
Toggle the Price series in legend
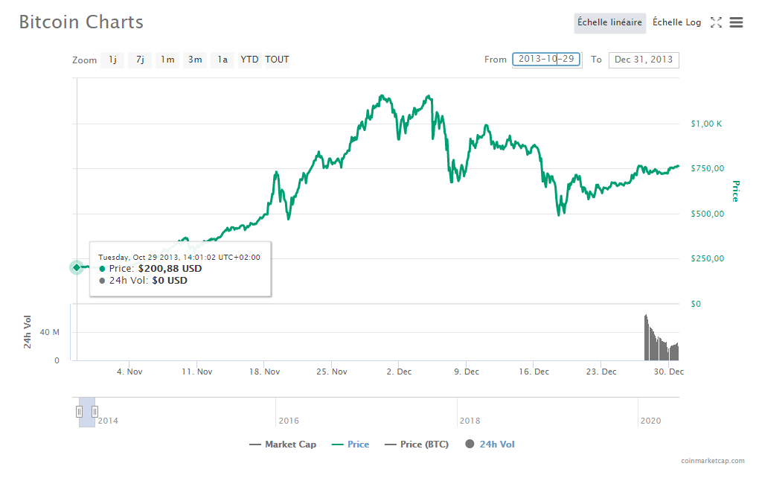click(x=350, y=444)
